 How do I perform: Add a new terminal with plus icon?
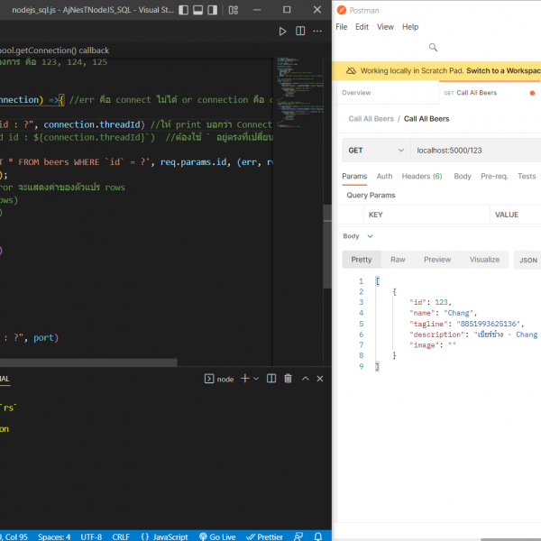click(244, 379)
